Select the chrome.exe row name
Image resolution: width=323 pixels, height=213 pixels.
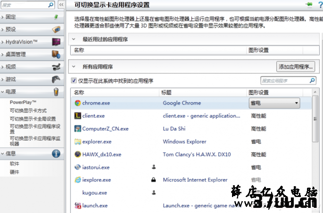click(x=96, y=103)
